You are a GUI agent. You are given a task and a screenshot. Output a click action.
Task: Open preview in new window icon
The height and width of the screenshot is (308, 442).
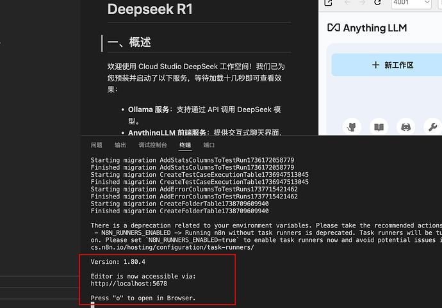point(328,3)
